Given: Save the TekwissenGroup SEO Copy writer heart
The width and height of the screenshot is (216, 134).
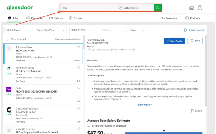Looking at the screenshot, I should [x=79, y=47].
